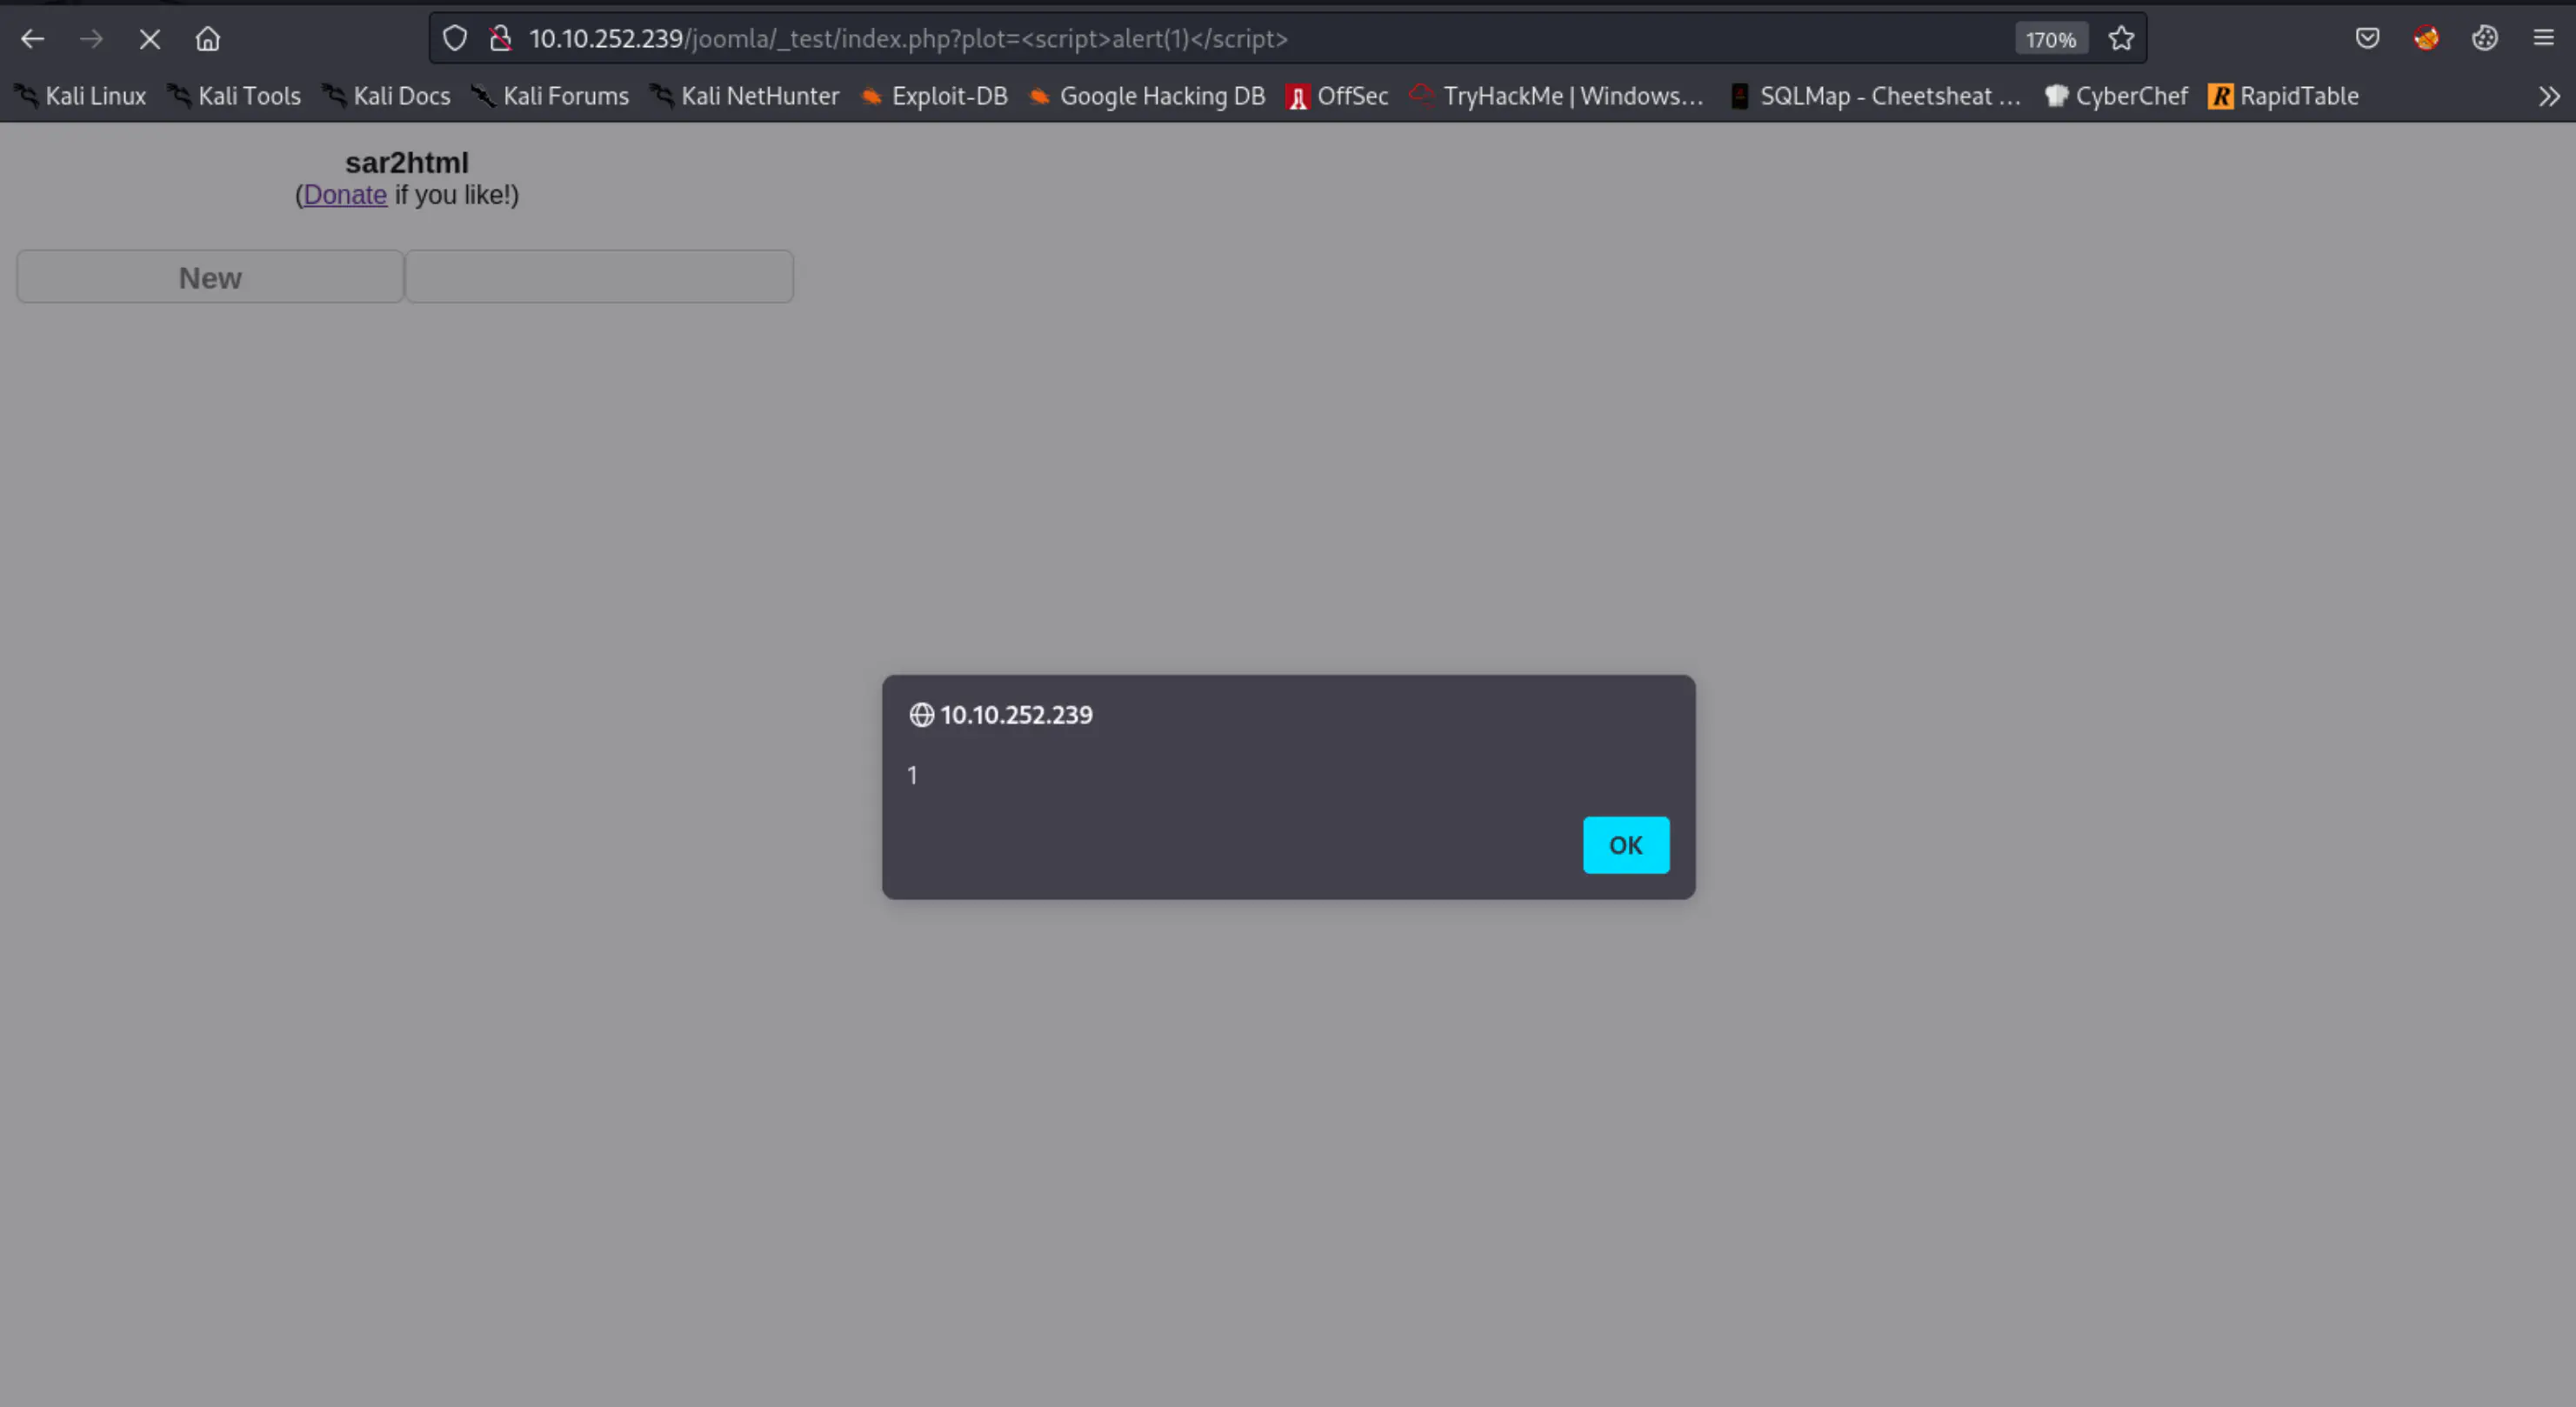Open the insecure connection lock icon
The image size is (2576, 1407).
point(500,39)
